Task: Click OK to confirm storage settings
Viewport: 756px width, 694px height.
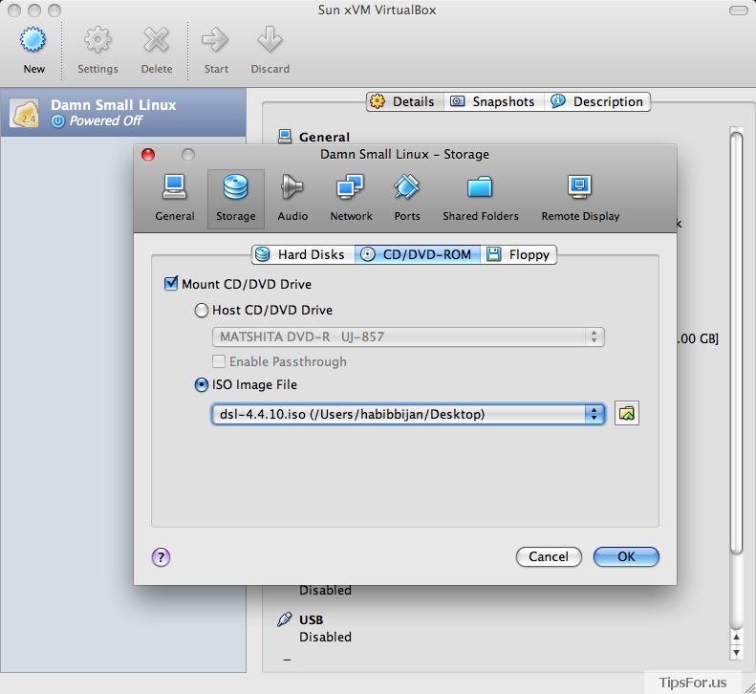Action: click(x=626, y=556)
